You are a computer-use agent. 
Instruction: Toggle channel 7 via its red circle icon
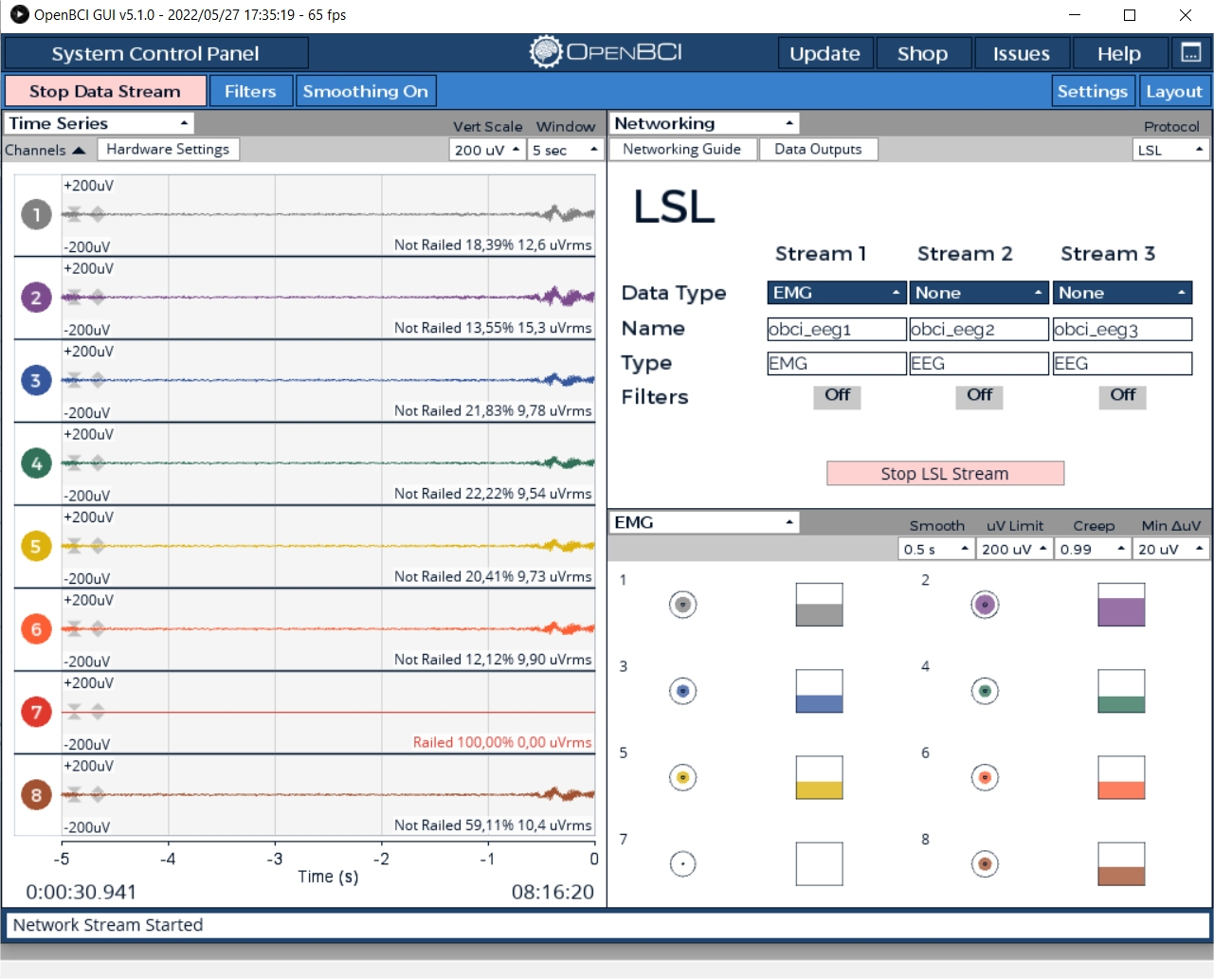[x=35, y=712]
